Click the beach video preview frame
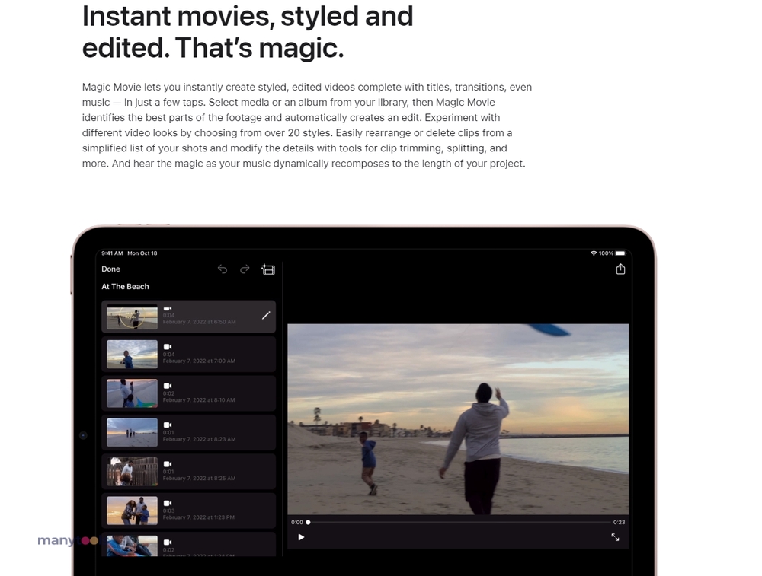Viewport: 762px width, 576px height. 458,419
